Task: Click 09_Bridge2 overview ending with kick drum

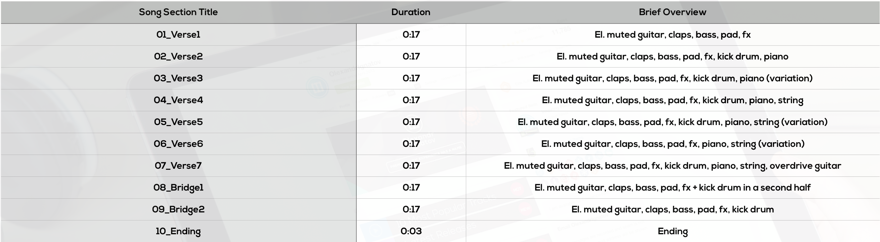Action: pyautogui.click(x=672, y=209)
